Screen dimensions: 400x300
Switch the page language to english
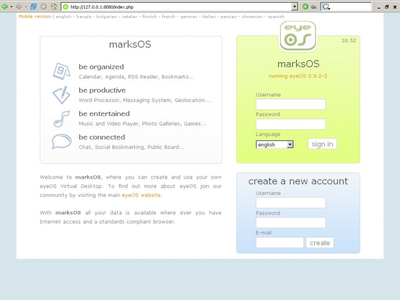click(64, 16)
